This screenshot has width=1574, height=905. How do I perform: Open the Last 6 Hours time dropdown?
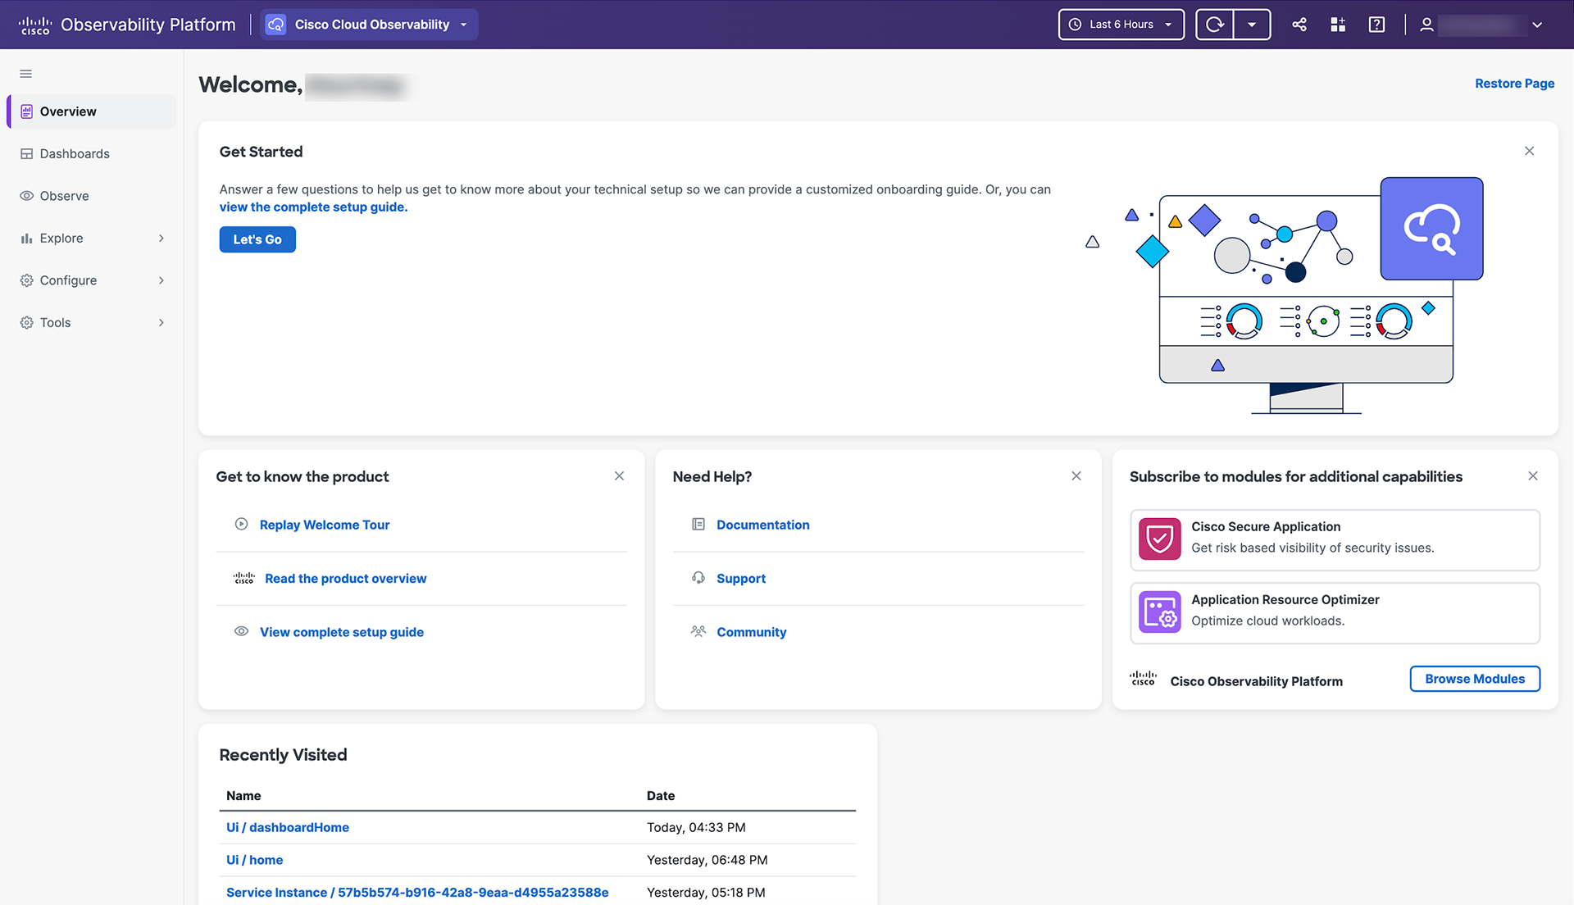pyautogui.click(x=1121, y=25)
